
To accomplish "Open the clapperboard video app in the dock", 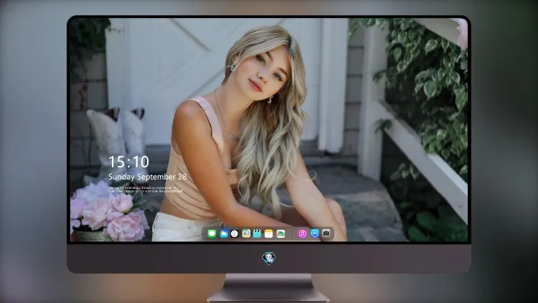I will (x=258, y=233).
